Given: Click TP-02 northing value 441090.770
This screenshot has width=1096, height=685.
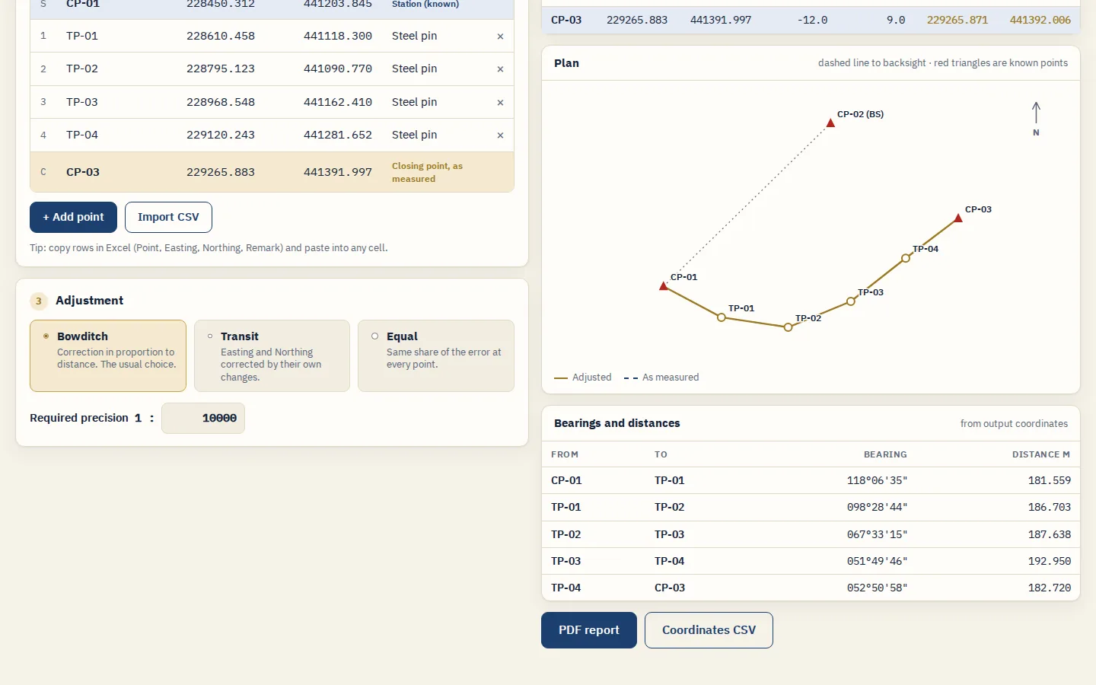Looking at the screenshot, I should [x=338, y=68].
